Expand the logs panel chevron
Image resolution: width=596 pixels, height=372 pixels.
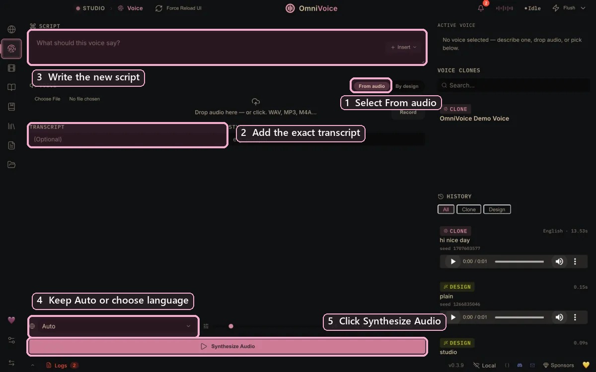pyautogui.click(x=33, y=366)
